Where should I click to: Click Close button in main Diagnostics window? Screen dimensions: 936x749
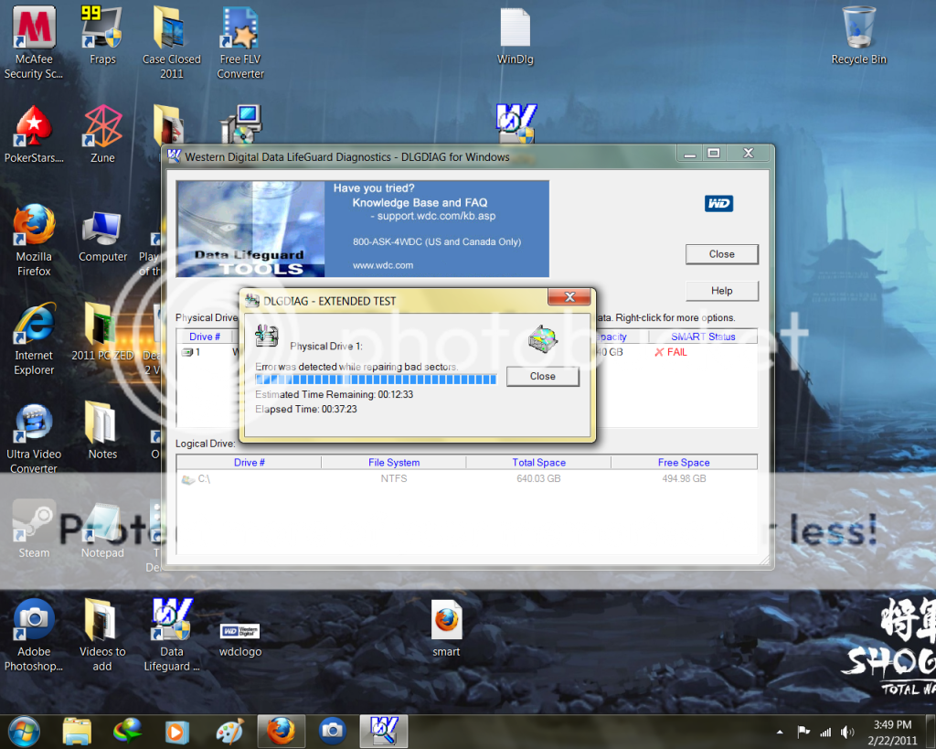click(722, 254)
